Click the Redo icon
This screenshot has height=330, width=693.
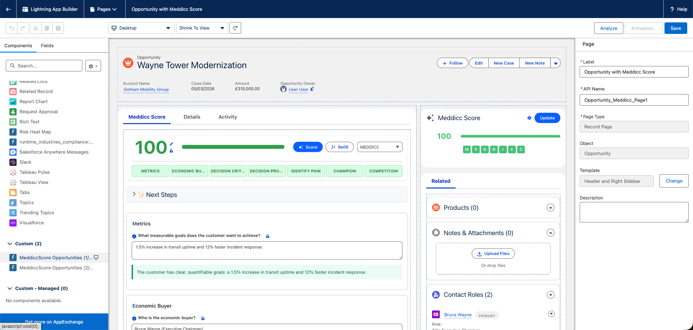pyautogui.click(x=22, y=28)
